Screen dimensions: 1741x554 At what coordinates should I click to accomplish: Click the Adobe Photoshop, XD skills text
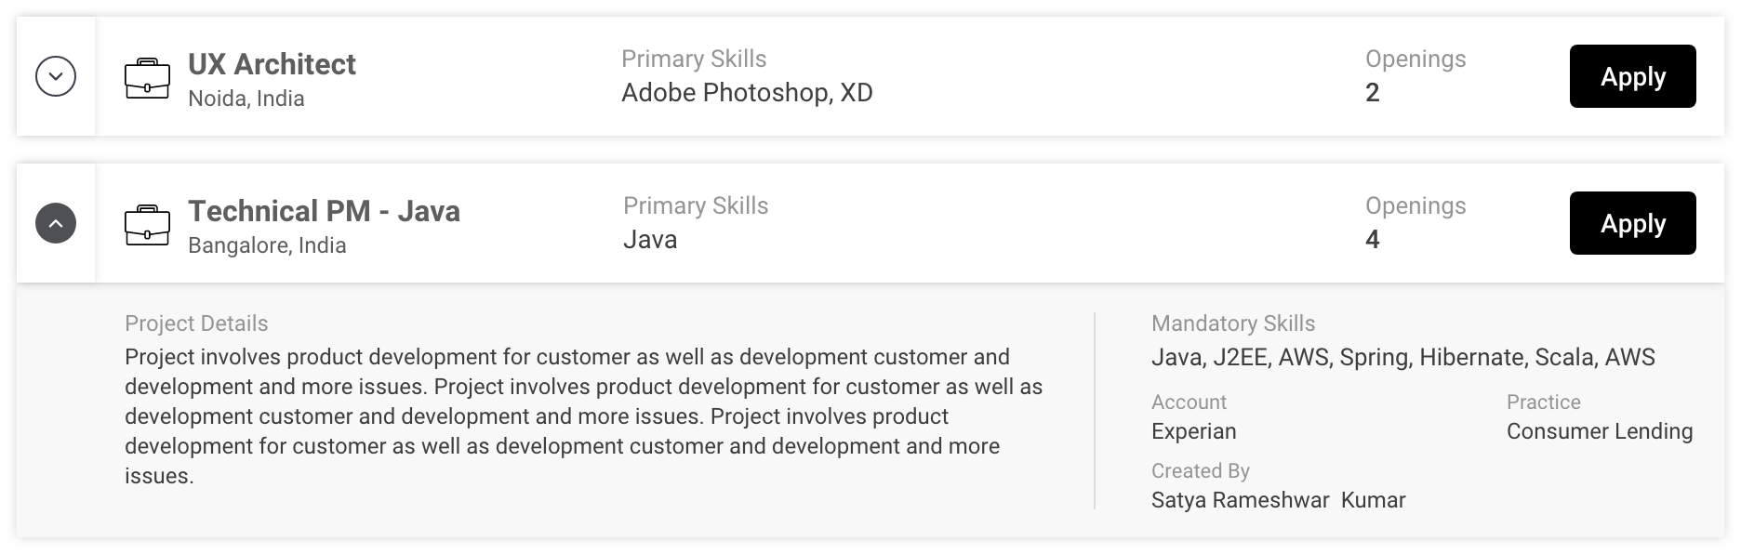747,93
